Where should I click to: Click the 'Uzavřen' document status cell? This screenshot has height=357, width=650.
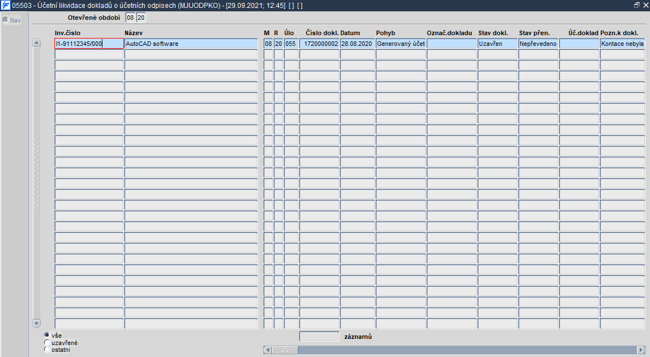click(x=497, y=44)
